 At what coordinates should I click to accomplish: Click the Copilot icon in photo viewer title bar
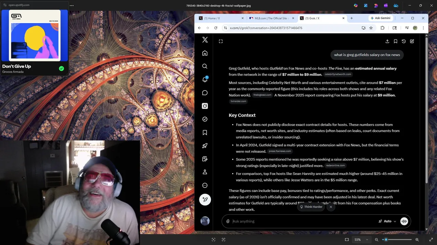coord(356,5)
